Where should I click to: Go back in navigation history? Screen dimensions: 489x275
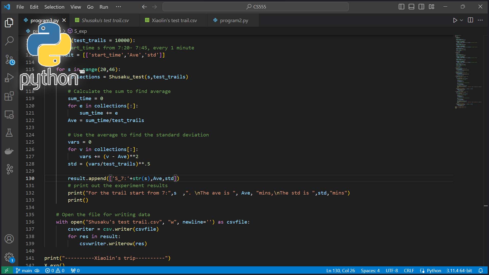[x=144, y=7]
